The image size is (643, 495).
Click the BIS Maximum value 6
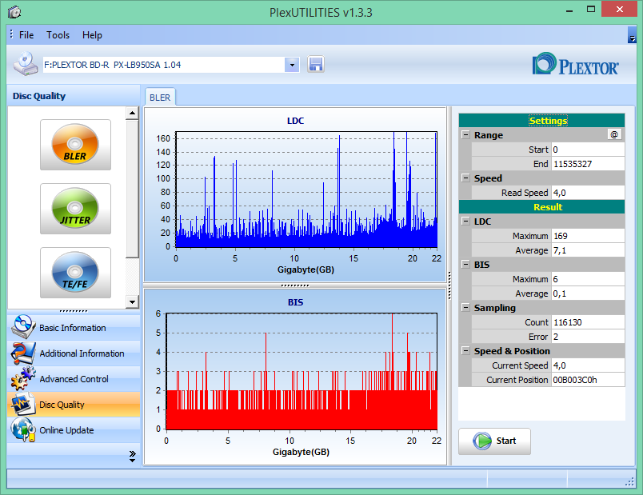click(x=588, y=279)
